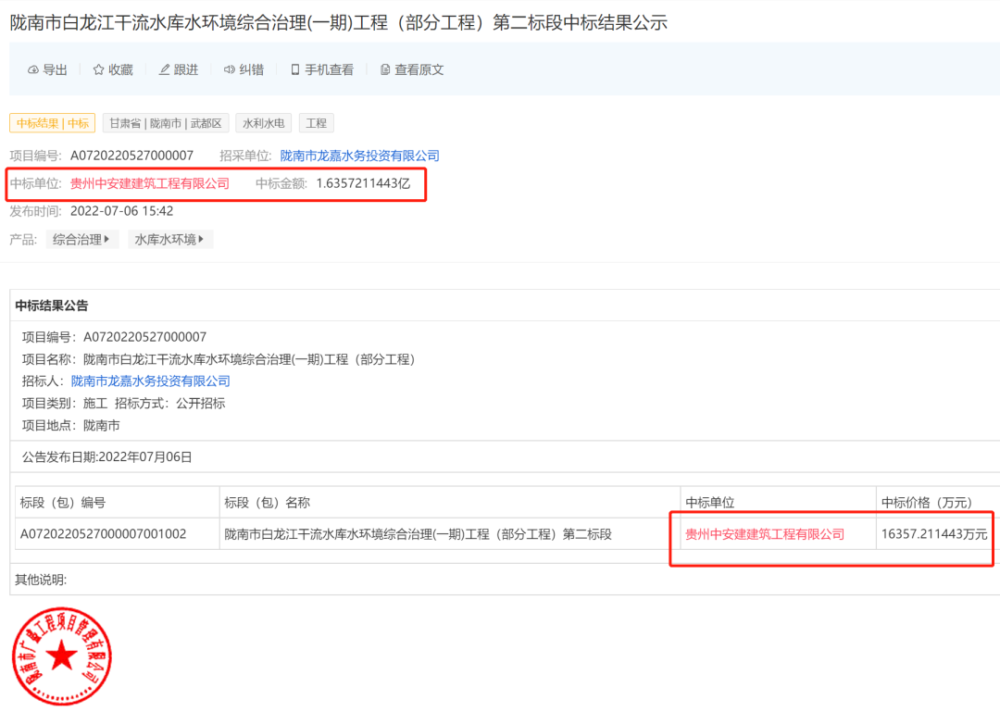Click the 手机查看 label

click(329, 69)
